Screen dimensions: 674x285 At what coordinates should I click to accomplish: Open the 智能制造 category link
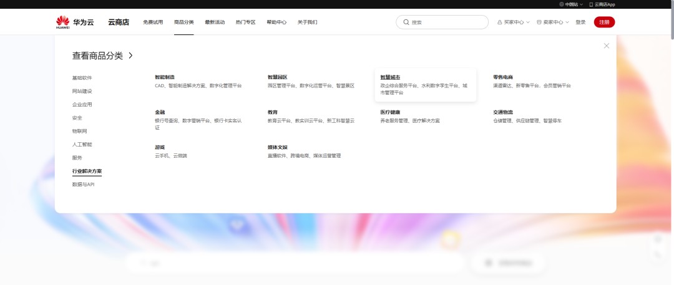pyautogui.click(x=165, y=77)
